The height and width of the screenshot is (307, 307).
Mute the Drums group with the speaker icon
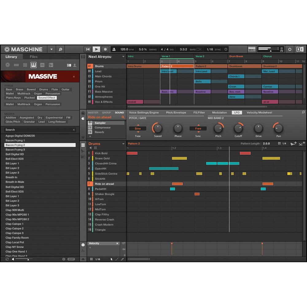(x=91, y=148)
